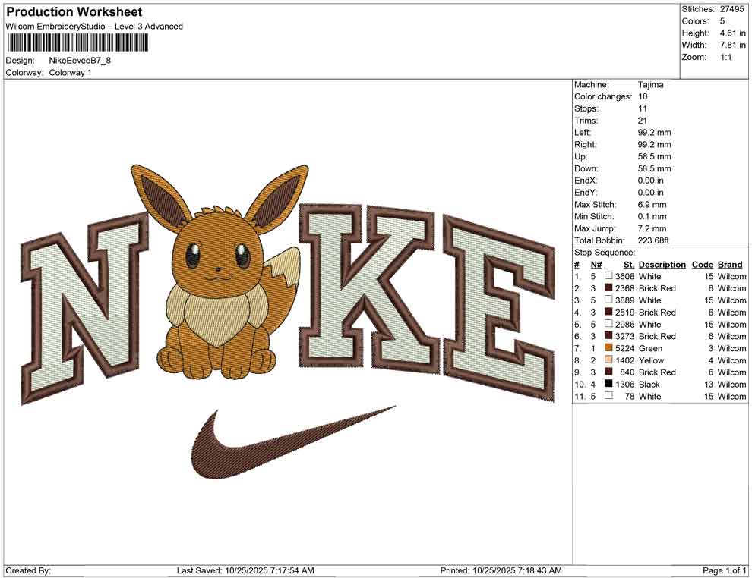The width and height of the screenshot is (752, 578).
Task: Select the Black swatch beside 1306
Action: [608, 384]
